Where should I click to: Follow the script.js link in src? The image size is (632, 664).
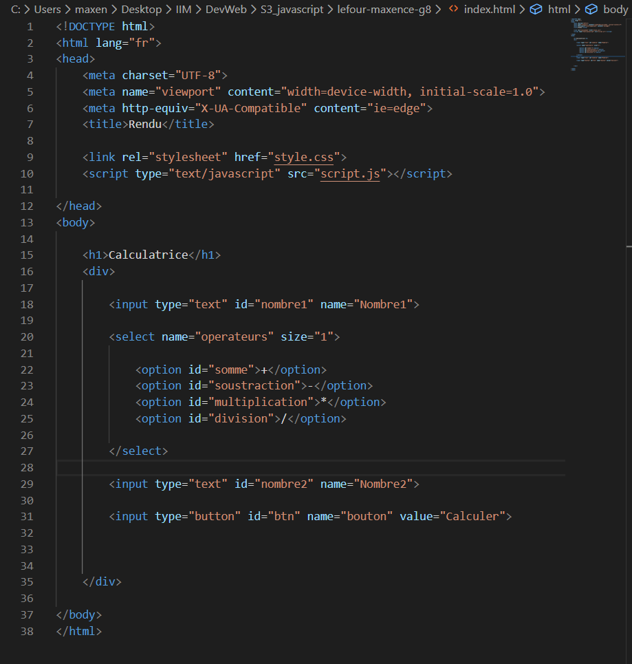tap(350, 173)
